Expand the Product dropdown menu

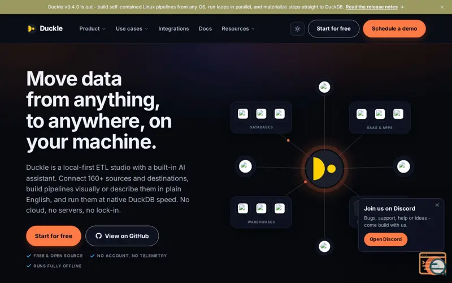pos(92,29)
